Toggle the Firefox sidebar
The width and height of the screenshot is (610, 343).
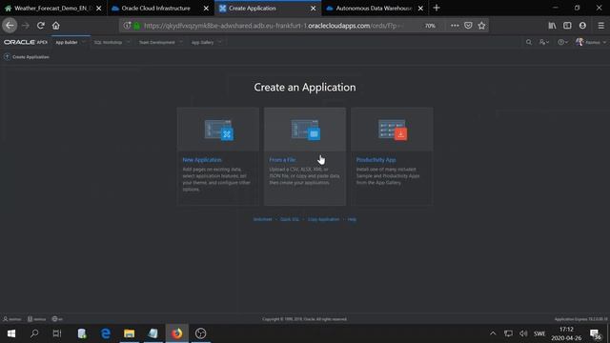pyautogui.click(x=567, y=26)
